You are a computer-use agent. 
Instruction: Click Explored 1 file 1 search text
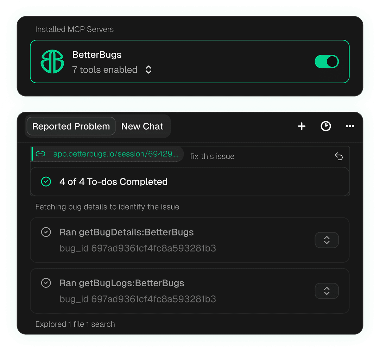click(x=75, y=324)
